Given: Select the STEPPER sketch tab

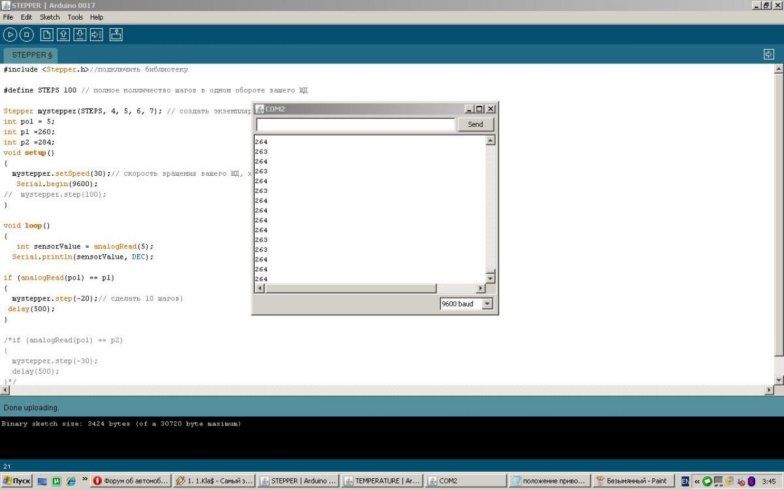Looking at the screenshot, I should click(31, 56).
